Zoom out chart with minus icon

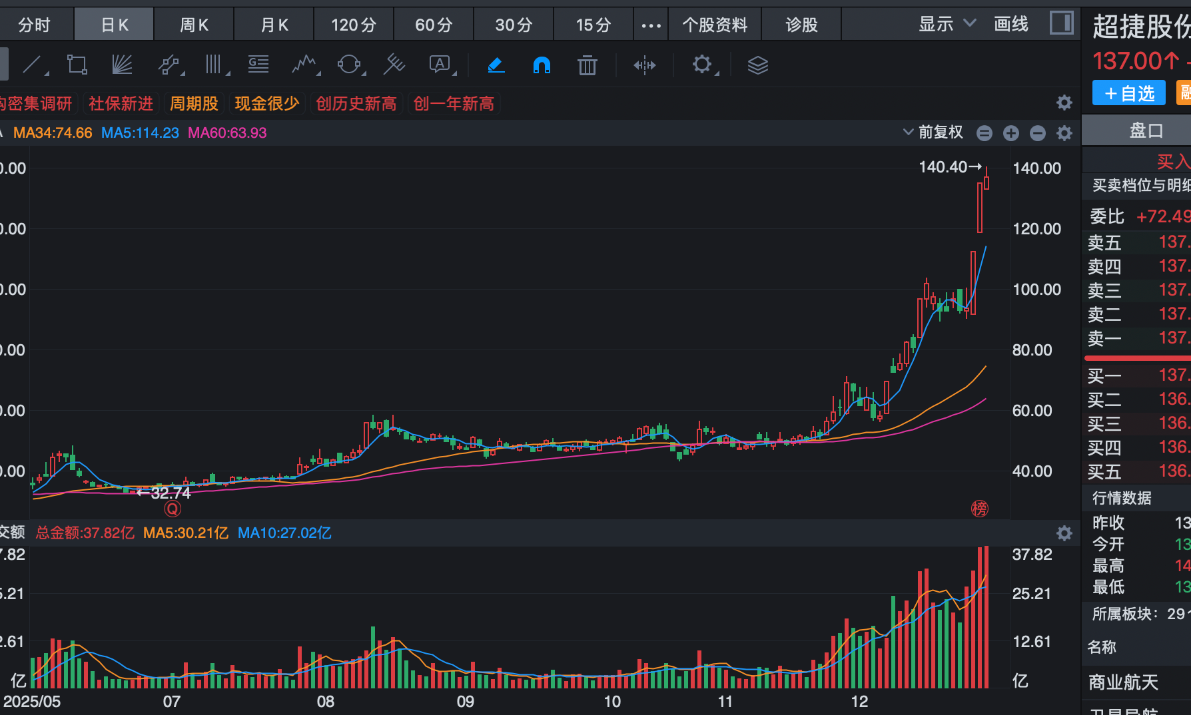tap(1037, 133)
